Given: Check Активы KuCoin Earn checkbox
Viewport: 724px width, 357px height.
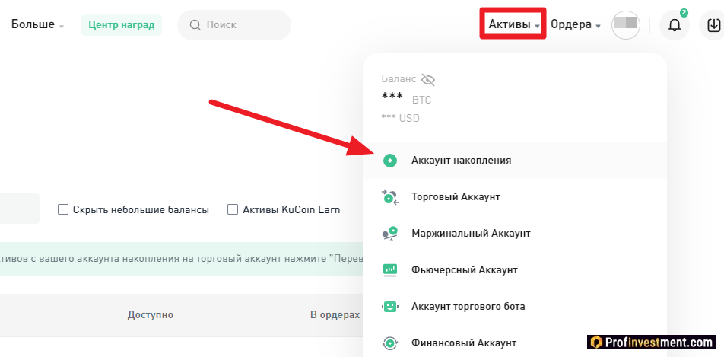Looking at the screenshot, I should coord(233,209).
